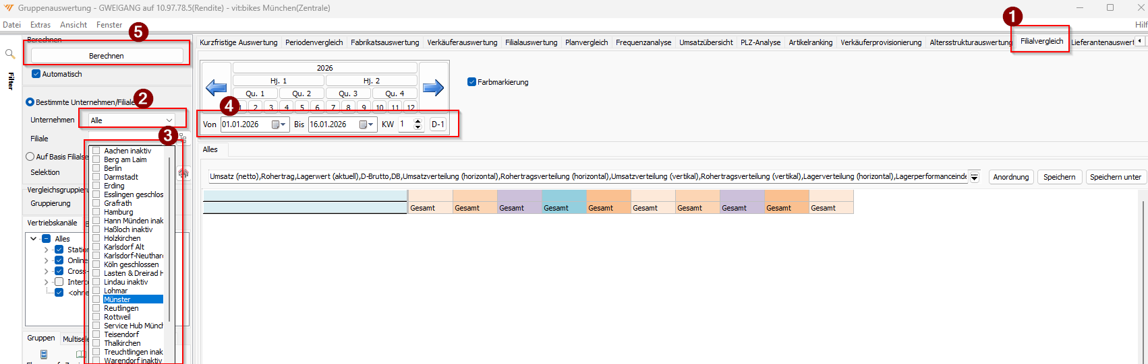Click the filter search magnifier icon
The image size is (1148, 364).
10,54
